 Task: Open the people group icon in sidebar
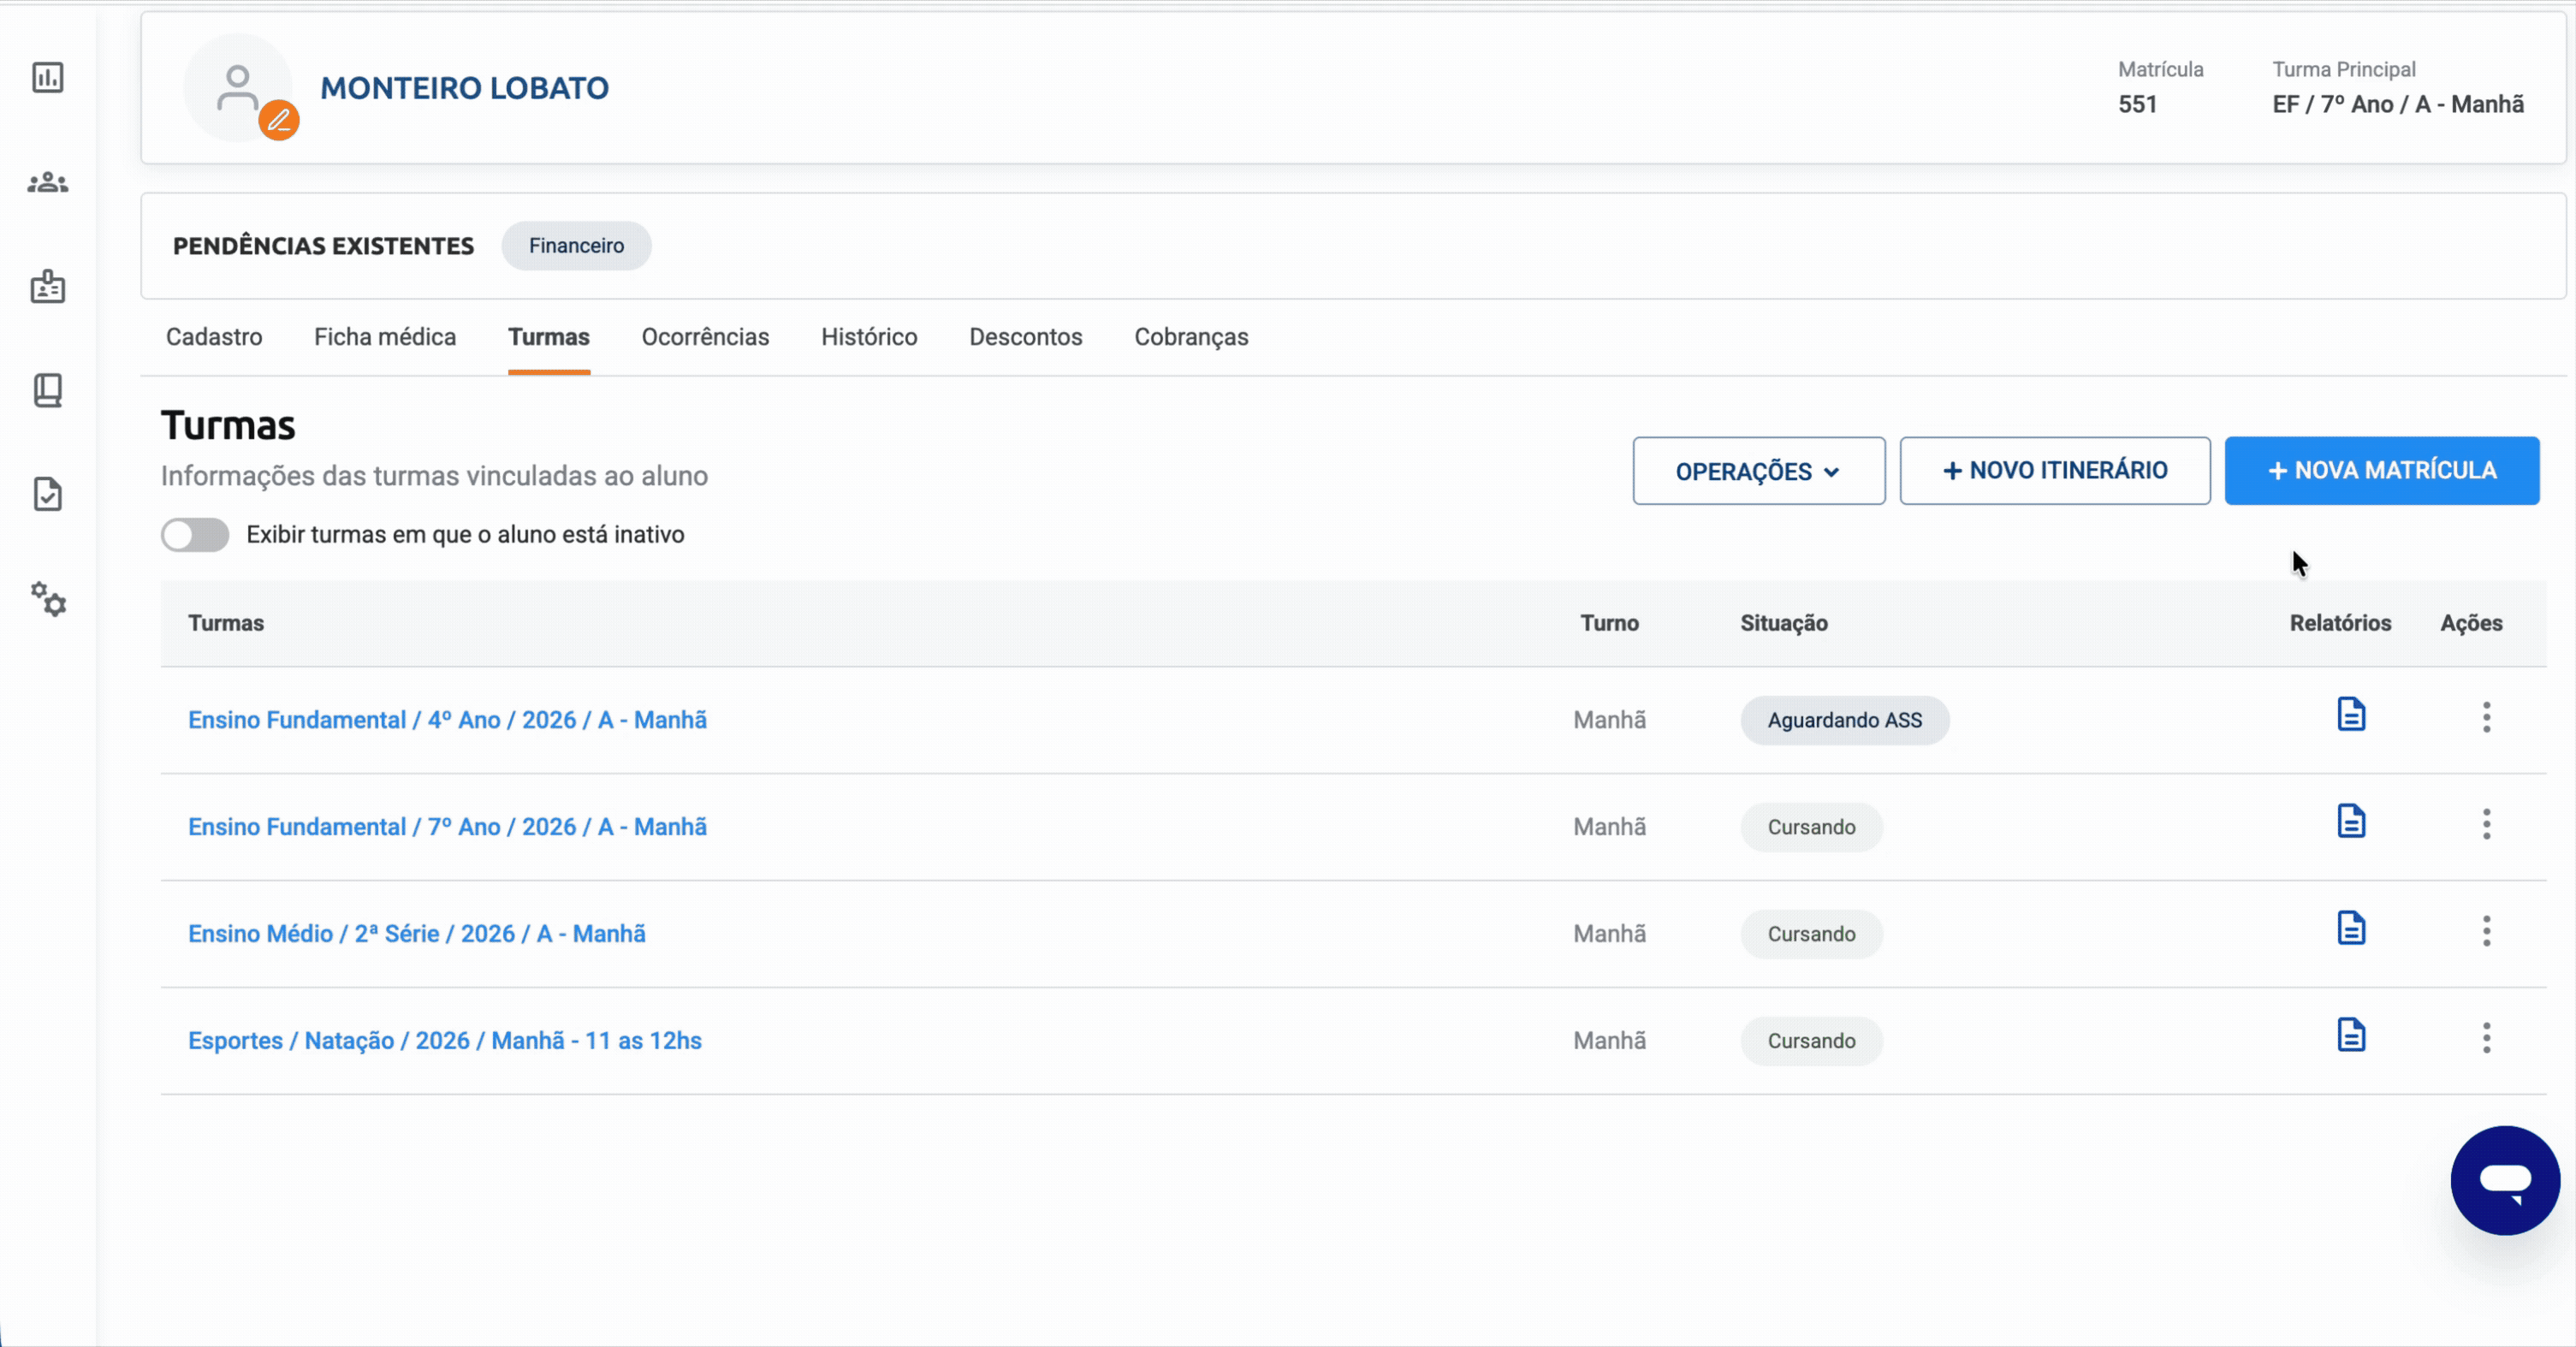[x=48, y=183]
